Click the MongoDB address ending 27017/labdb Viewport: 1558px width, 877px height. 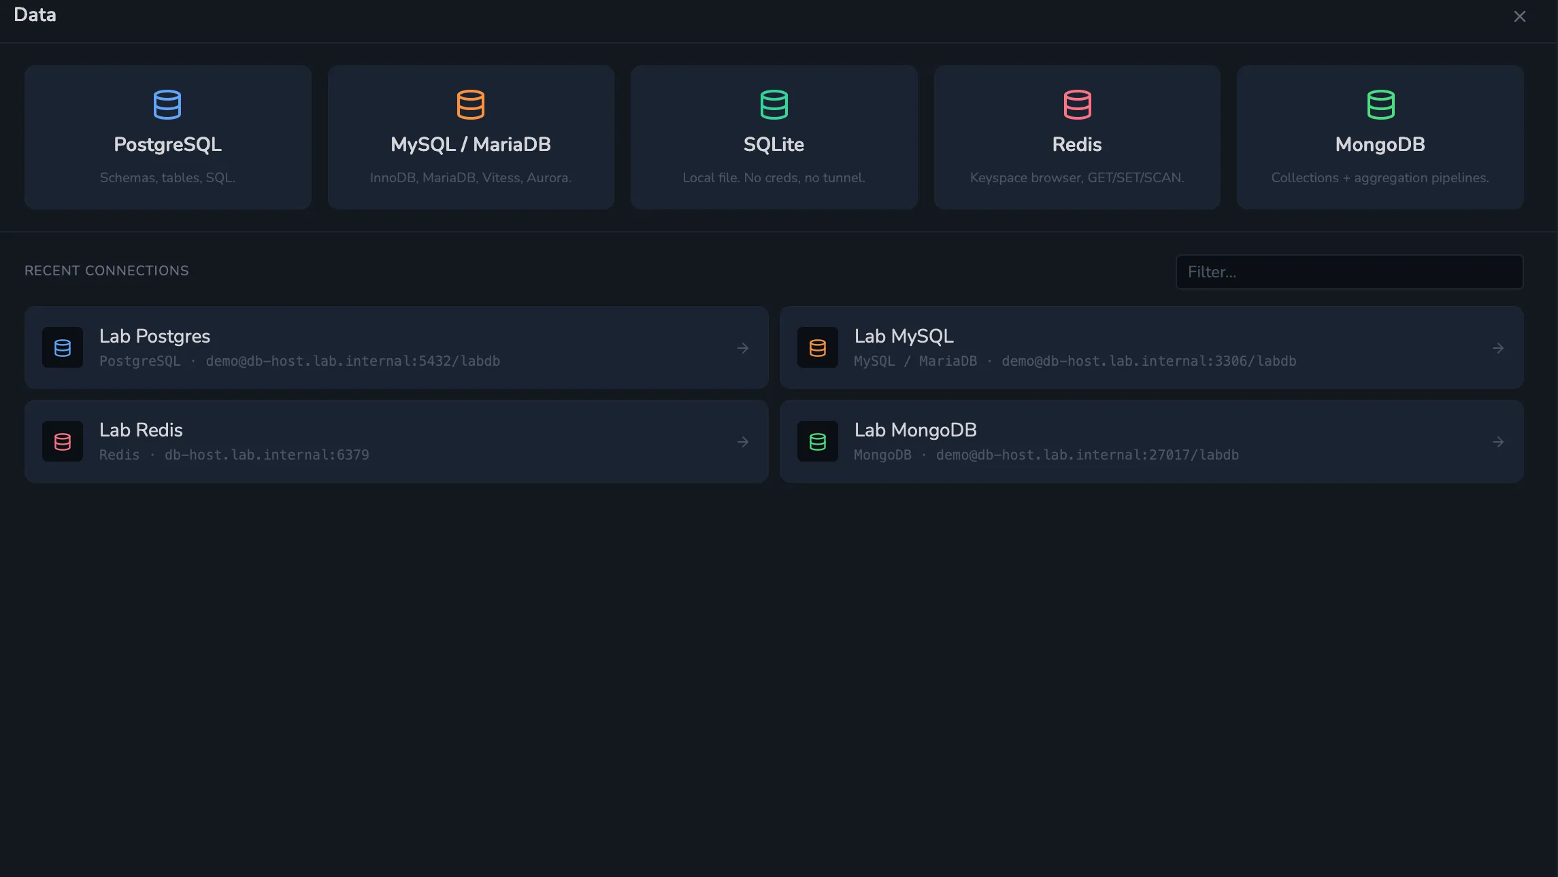coord(1087,455)
